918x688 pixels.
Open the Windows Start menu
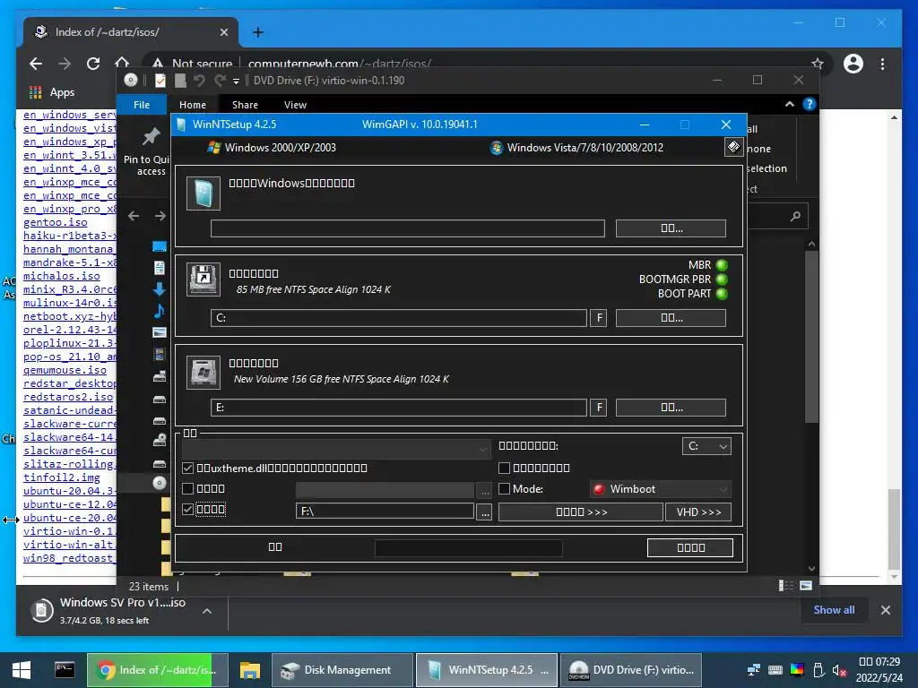click(x=22, y=670)
